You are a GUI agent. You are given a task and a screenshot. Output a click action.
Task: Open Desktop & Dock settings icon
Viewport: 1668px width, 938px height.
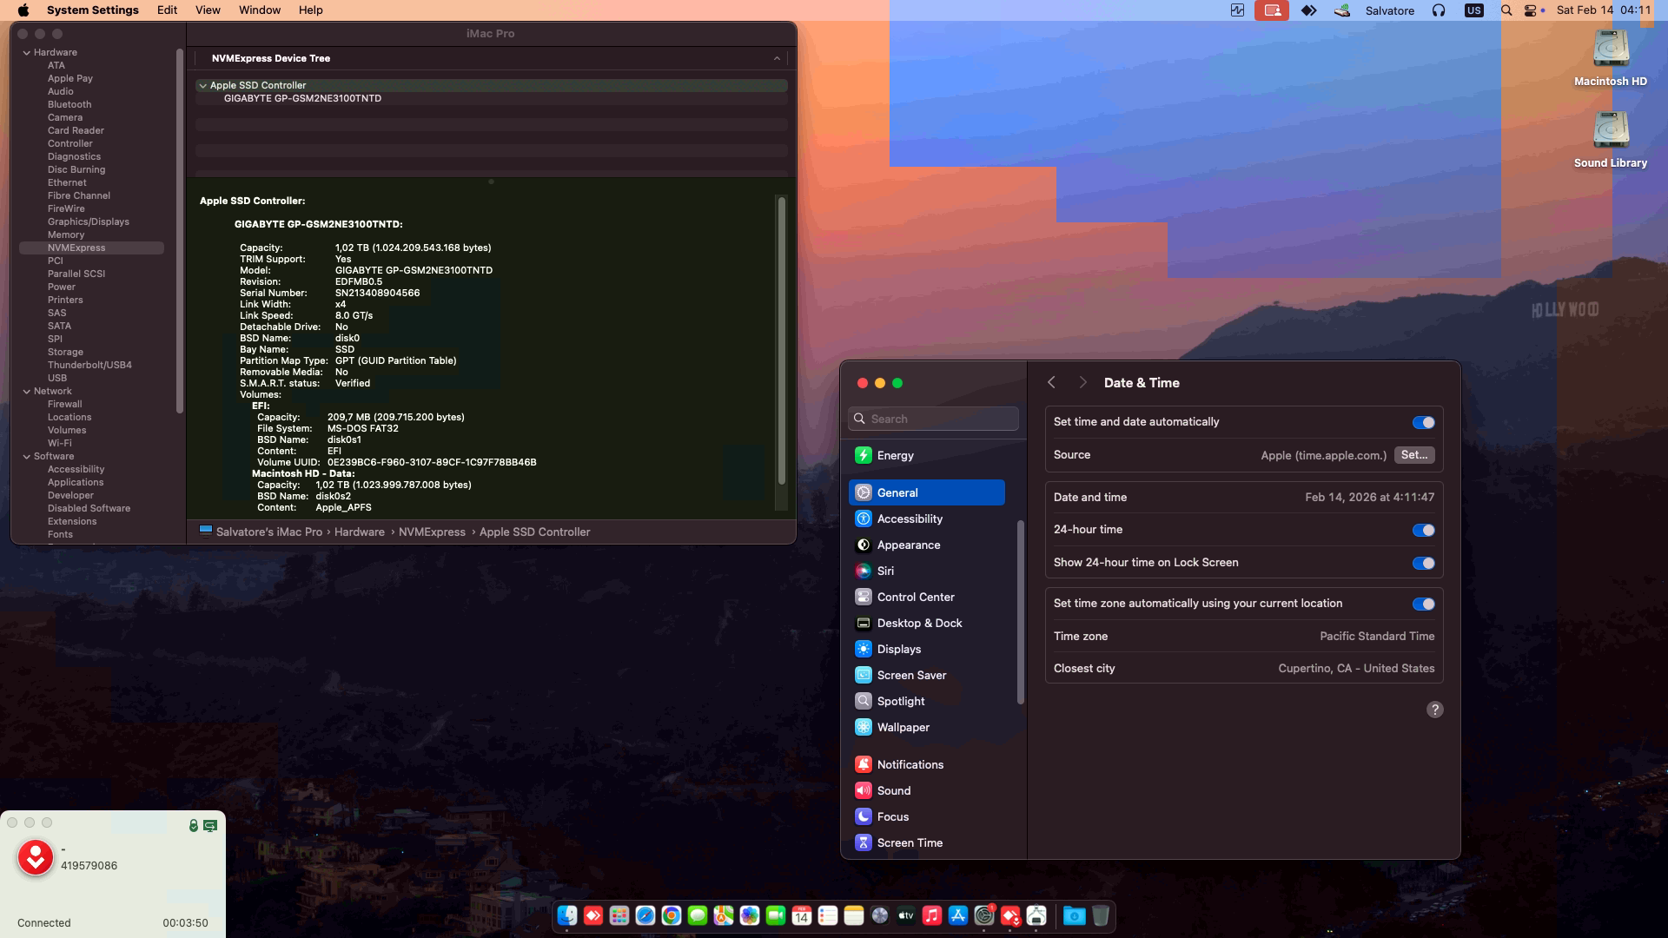tap(863, 623)
